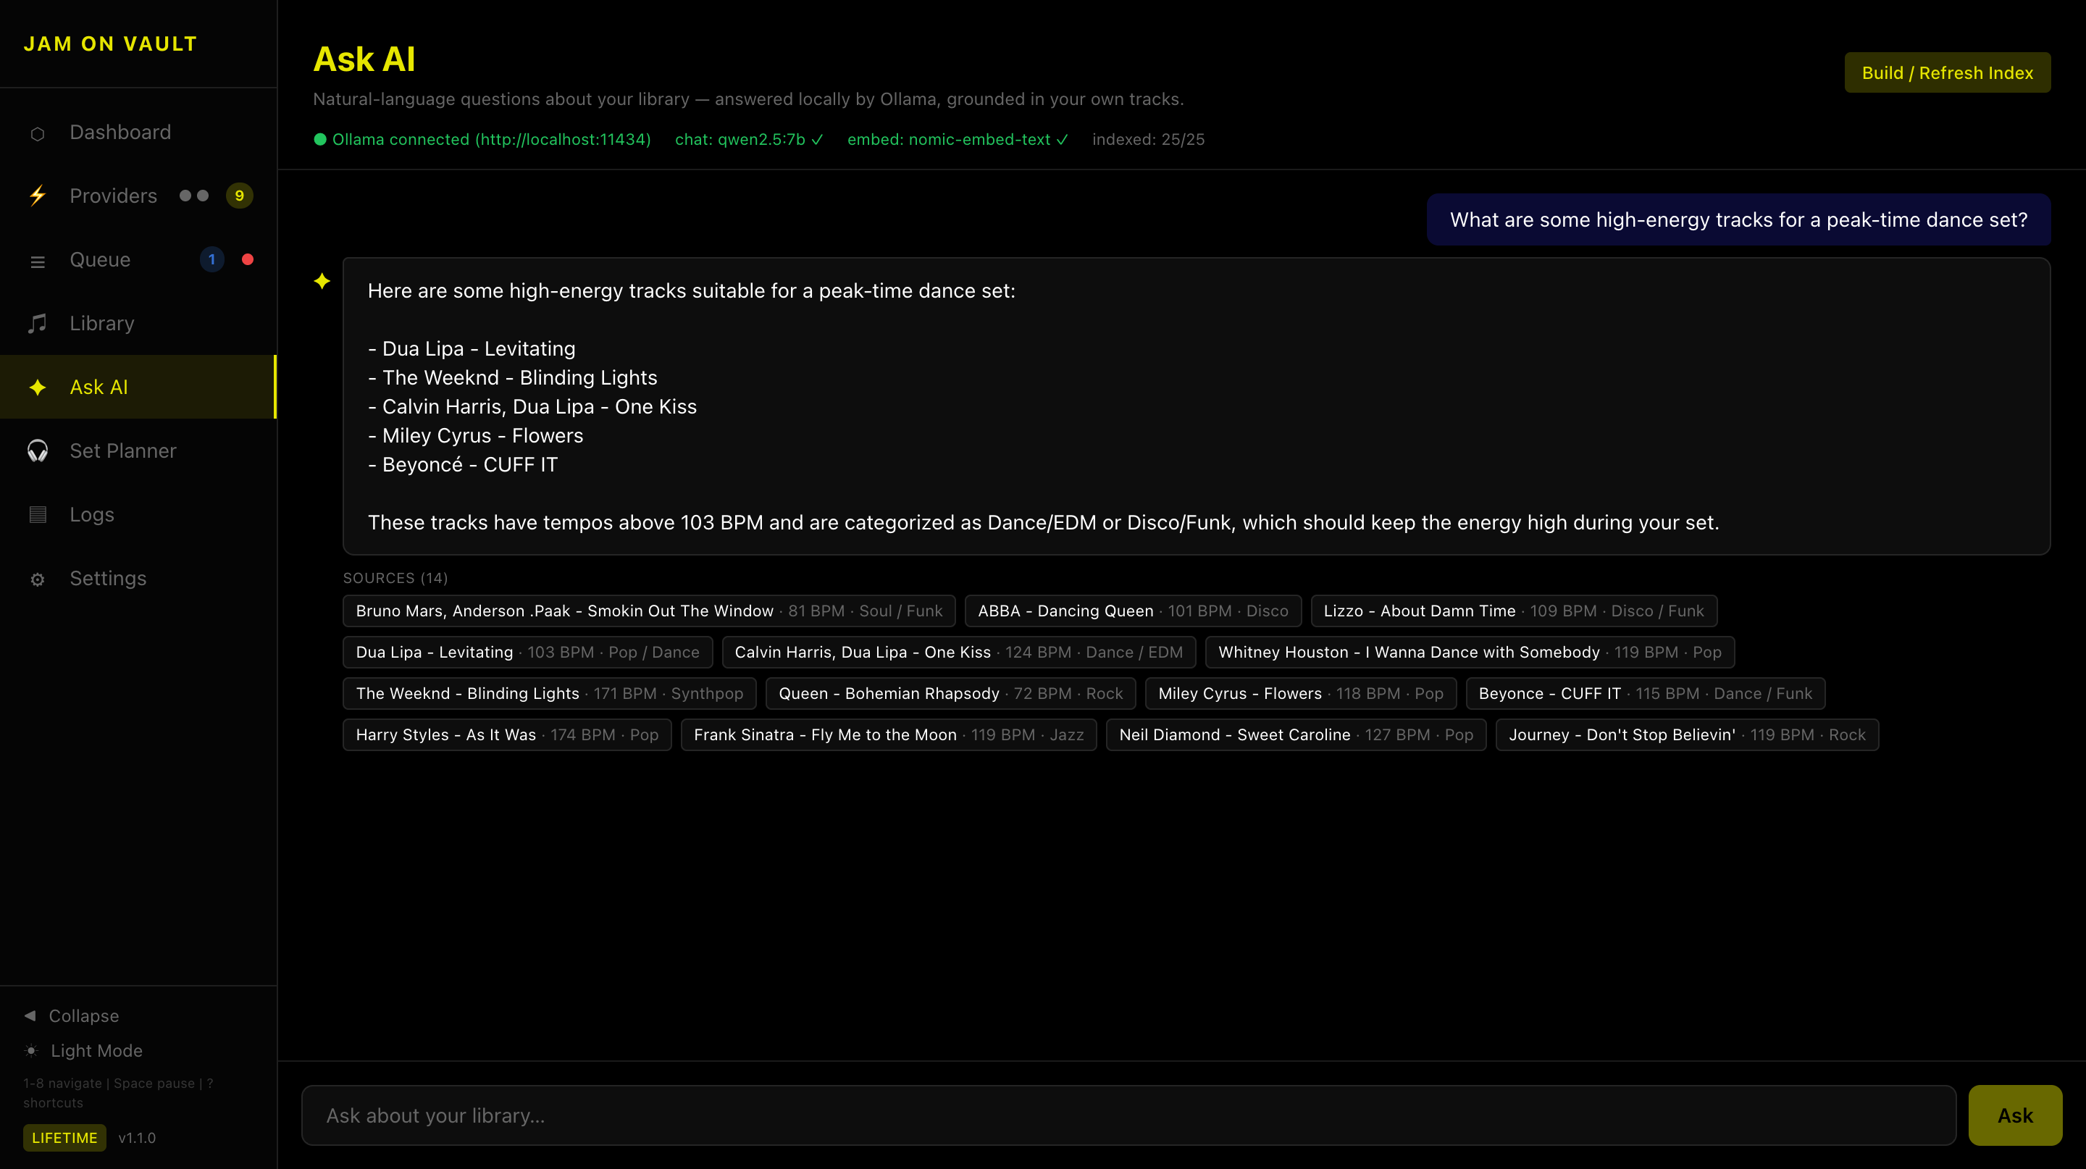
Task: Click the blue 1 badge on Queue
Action: (211, 259)
